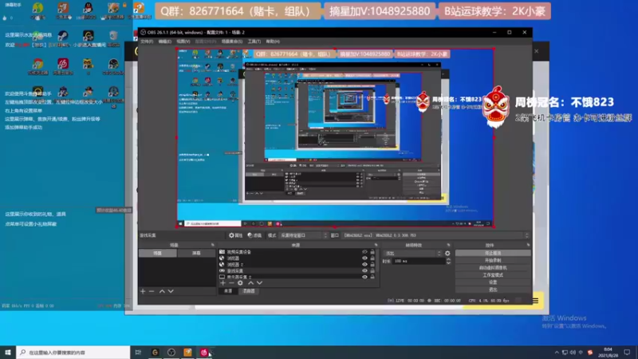Screen dimensions: 638x359
Task: Click the 退出 exit button in controls
Action: tap(493, 290)
